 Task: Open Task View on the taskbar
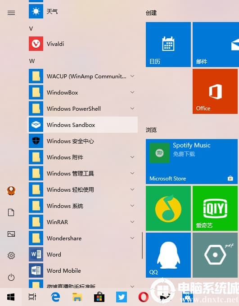click(32, 297)
